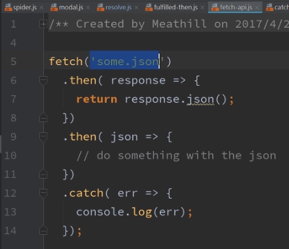Click the return keyword on line 7

97,99
